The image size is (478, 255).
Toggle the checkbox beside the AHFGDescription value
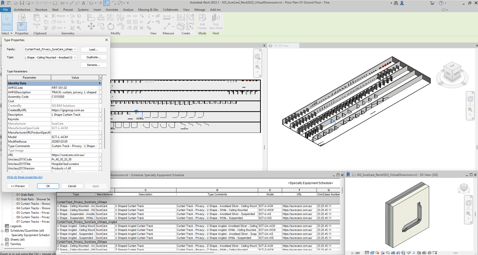[100, 92]
